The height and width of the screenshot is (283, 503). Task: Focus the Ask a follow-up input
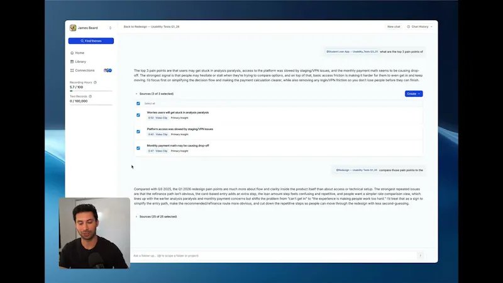(274, 256)
